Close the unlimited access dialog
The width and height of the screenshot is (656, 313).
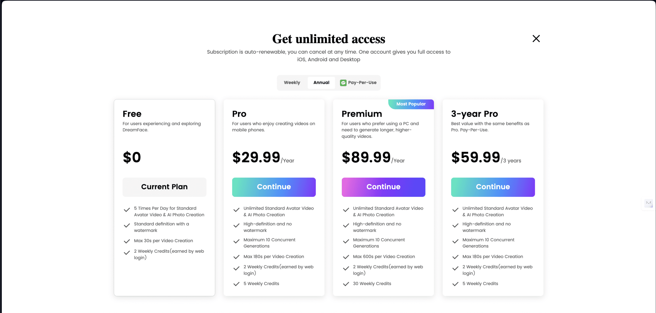pos(536,39)
